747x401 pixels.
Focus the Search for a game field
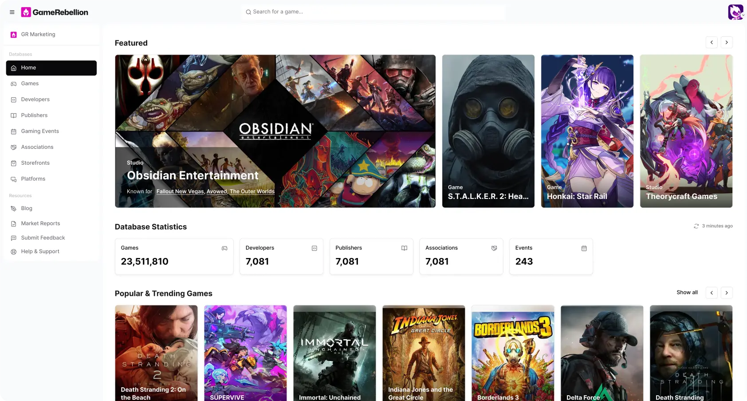[373, 12]
